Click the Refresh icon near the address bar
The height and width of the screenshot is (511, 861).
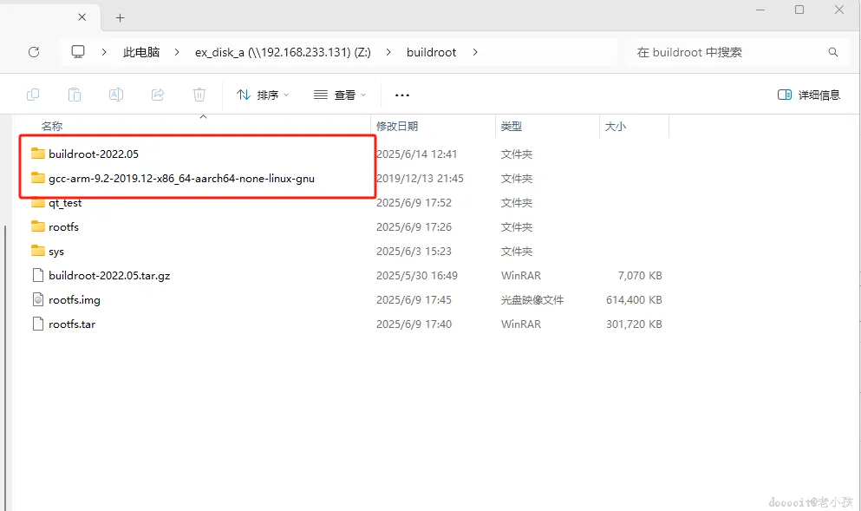pos(33,52)
